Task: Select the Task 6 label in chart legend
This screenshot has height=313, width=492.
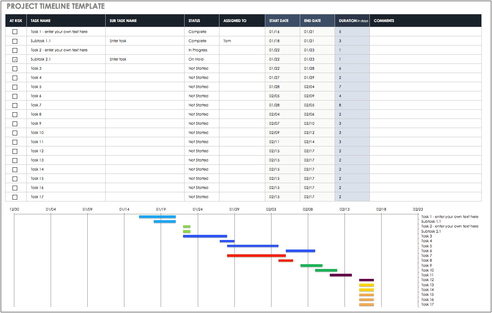Action: (x=427, y=251)
